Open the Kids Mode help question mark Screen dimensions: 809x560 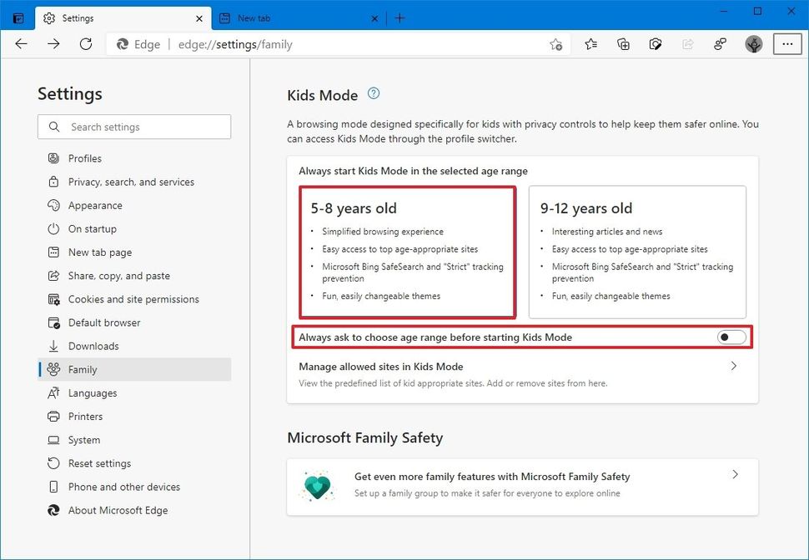(373, 93)
